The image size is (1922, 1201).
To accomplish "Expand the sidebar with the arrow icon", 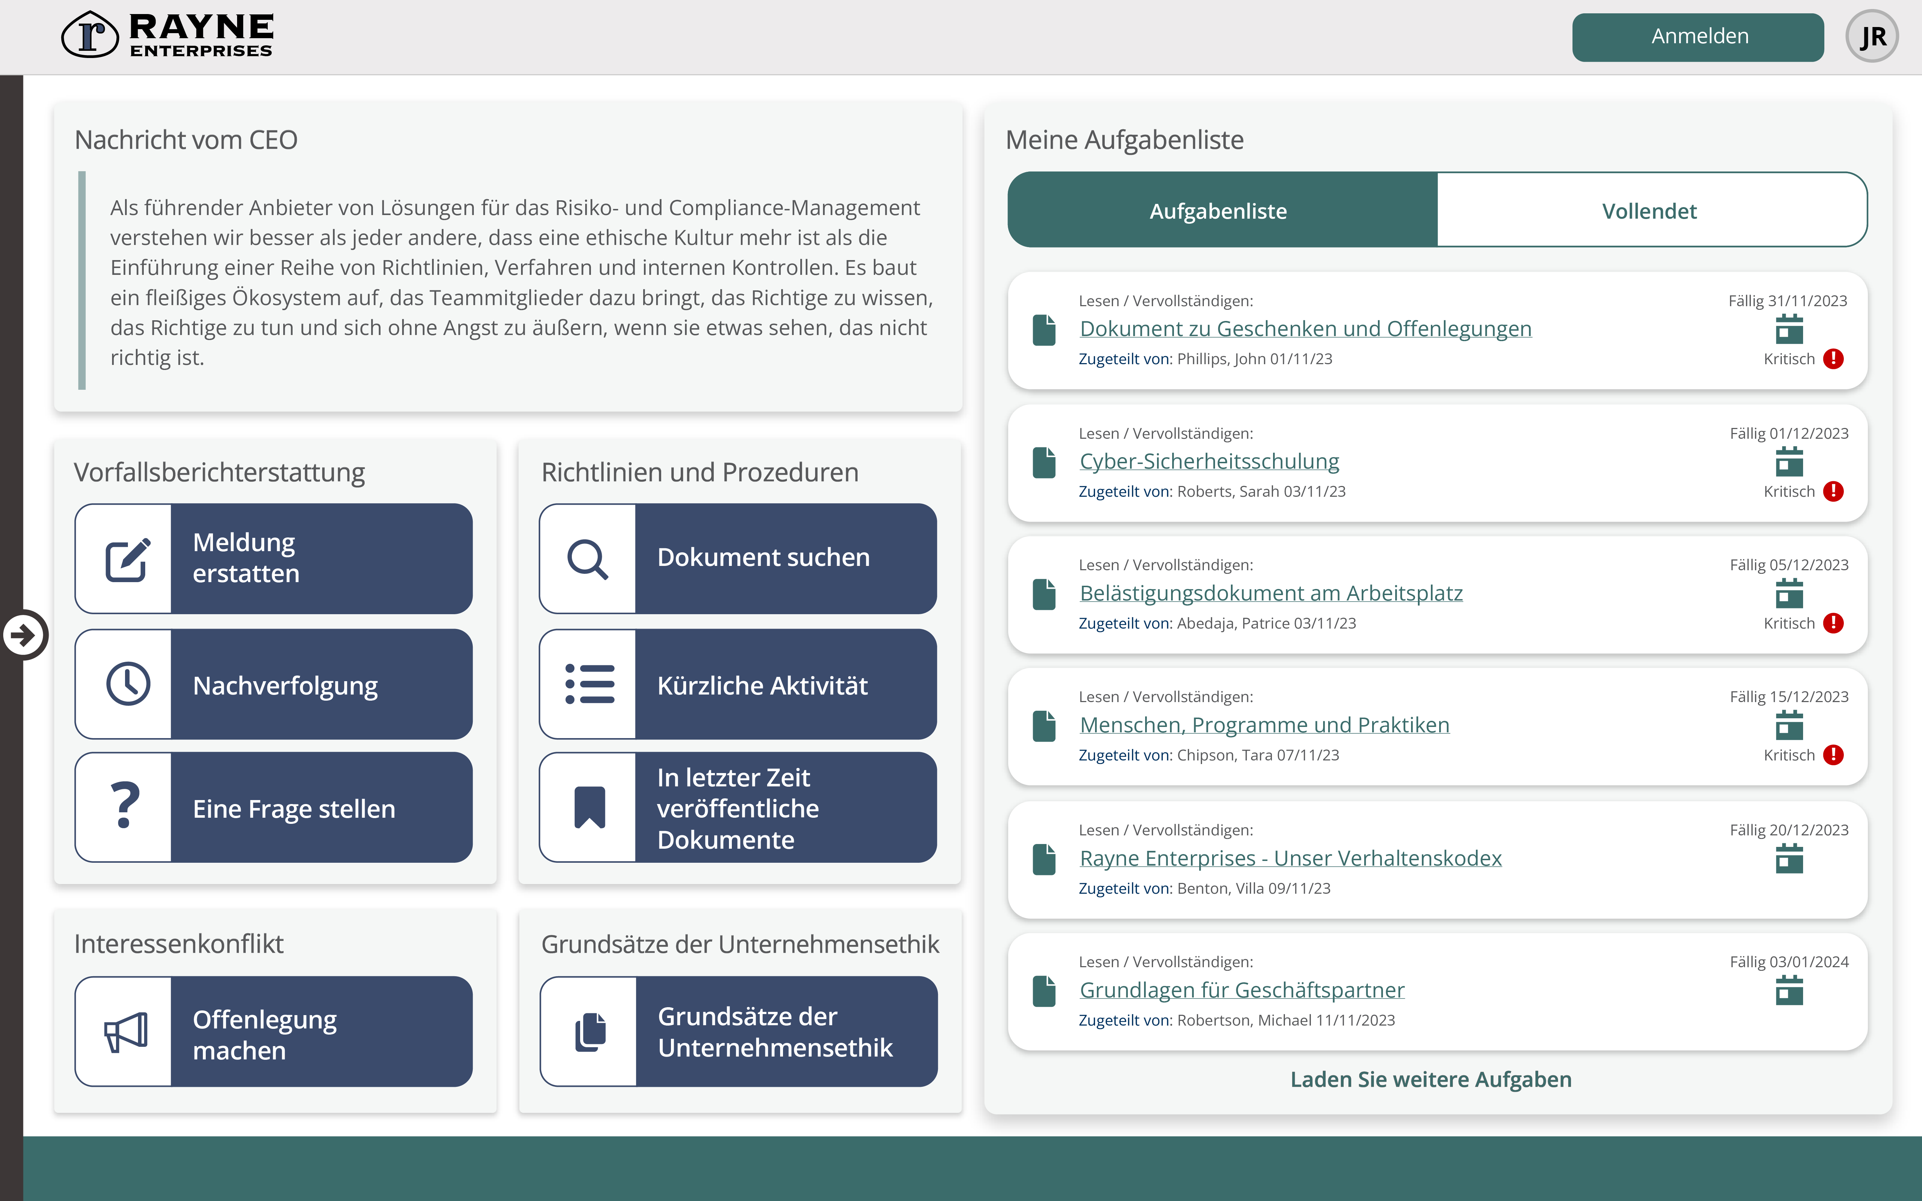I will tap(24, 635).
